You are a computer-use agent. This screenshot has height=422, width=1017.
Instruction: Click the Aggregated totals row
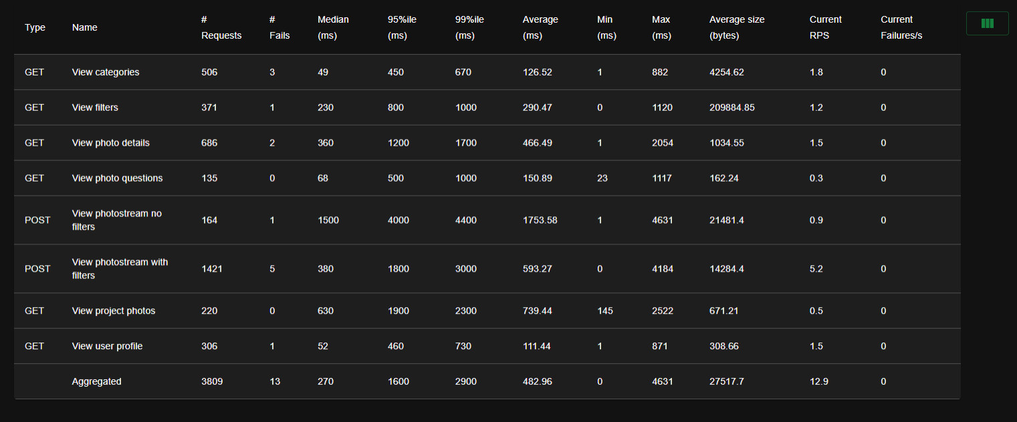coord(487,381)
